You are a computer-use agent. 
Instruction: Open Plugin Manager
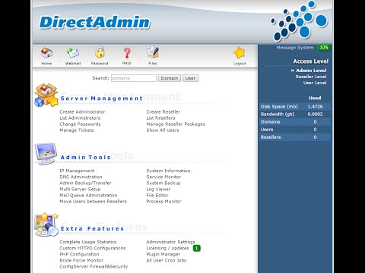point(163,254)
